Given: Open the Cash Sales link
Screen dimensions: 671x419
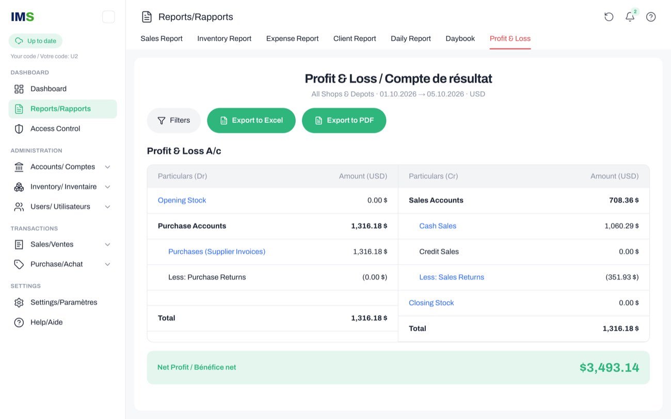Looking at the screenshot, I should click(438, 226).
